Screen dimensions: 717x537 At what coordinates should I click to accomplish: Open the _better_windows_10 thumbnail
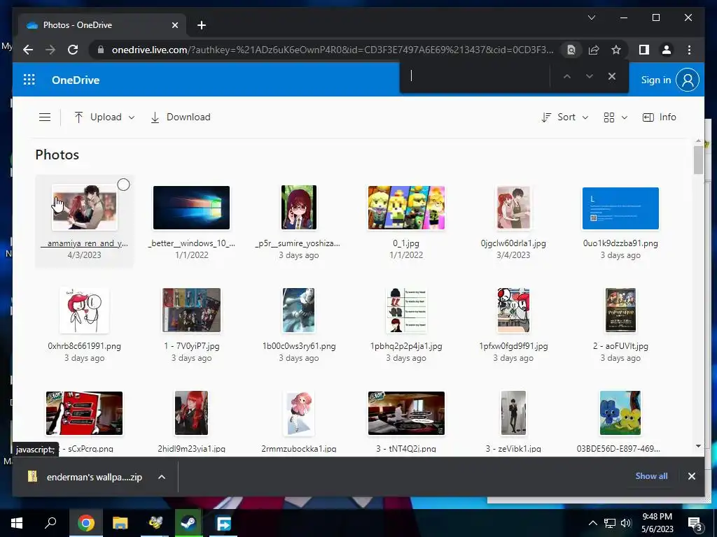[192, 208]
